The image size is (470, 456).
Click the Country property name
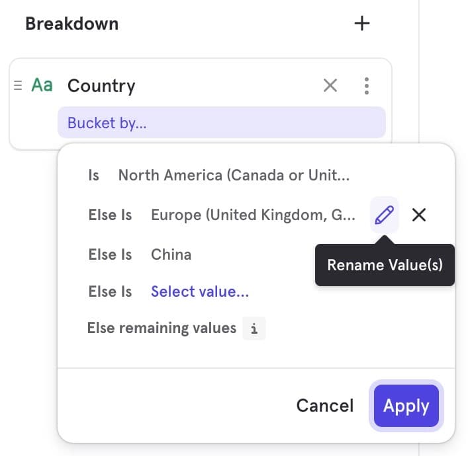click(x=101, y=85)
